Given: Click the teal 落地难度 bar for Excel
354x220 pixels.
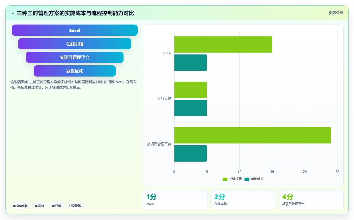Looking at the screenshot, I should click(190, 63).
